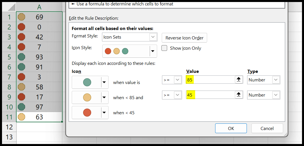This screenshot has height=146, width=304.
Task: Click the Value field containing 85
Action: (210, 80)
